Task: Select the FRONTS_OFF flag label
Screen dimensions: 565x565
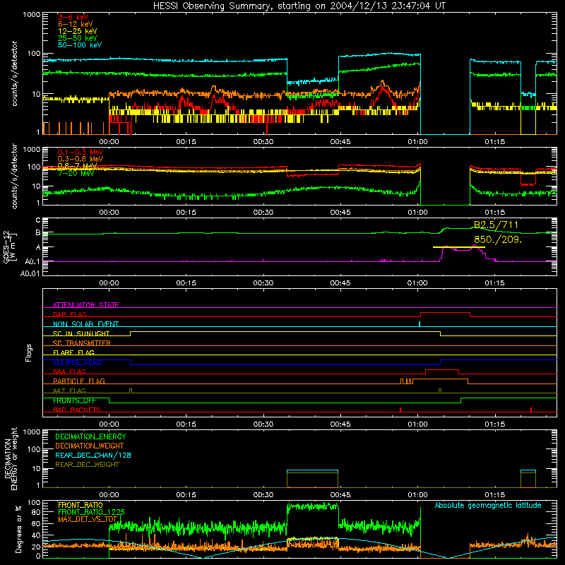Action: point(74,400)
